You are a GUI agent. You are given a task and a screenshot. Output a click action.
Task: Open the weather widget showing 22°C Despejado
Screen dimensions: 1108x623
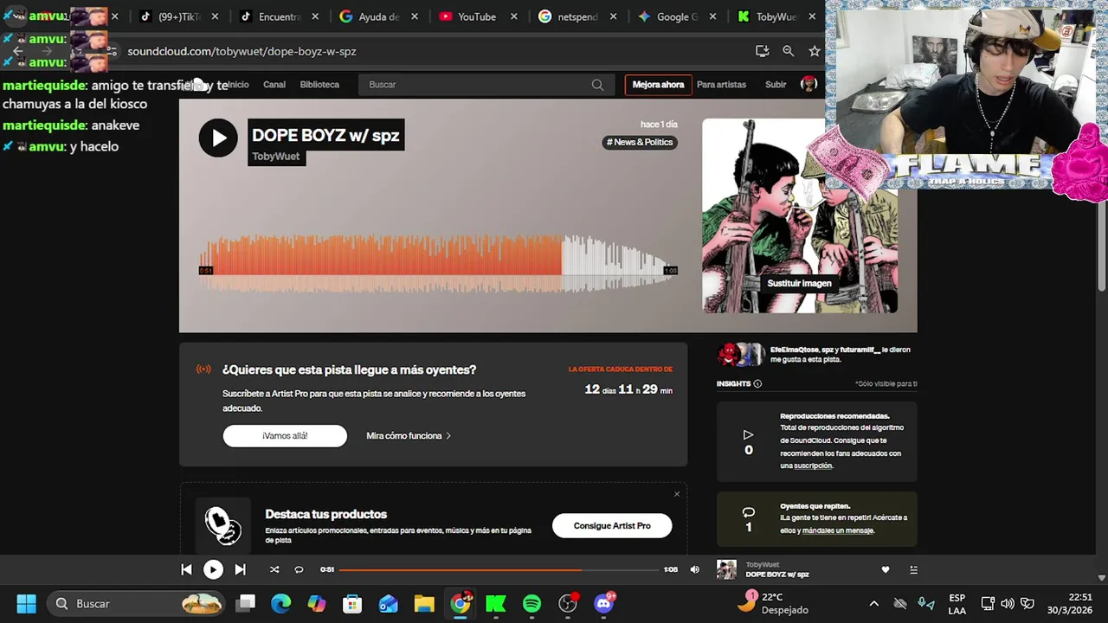click(x=773, y=603)
